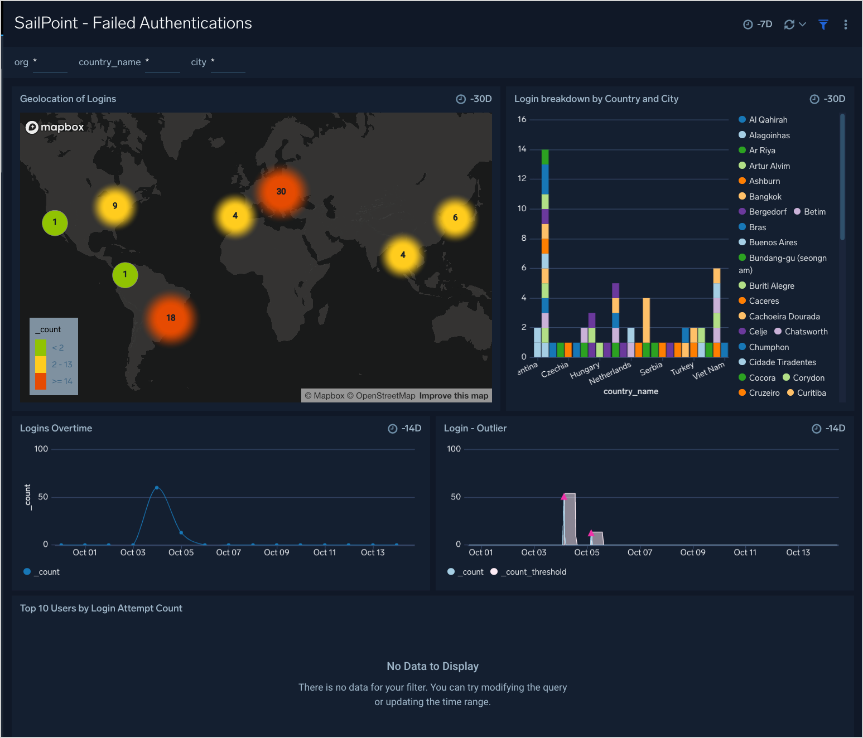863x738 pixels.
Task: Toggle the _count_threshold legend item
Action: tap(533, 572)
